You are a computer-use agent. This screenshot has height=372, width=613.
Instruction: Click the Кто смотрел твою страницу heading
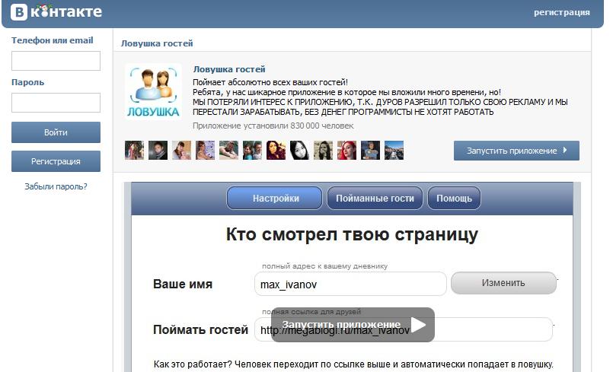click(352, 235)
